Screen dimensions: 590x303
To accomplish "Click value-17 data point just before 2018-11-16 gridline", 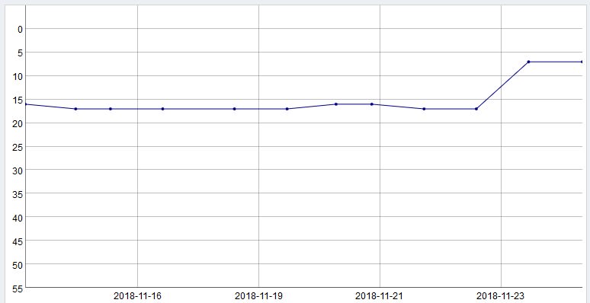I will 111,109.
